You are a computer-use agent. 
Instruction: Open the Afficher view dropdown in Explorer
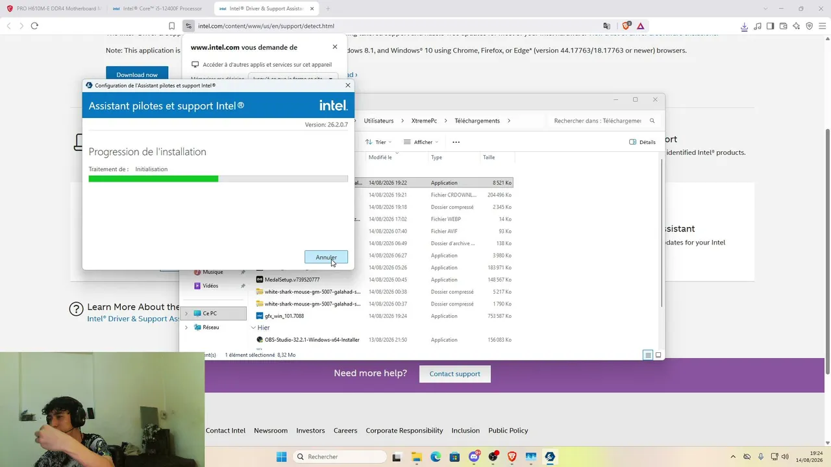click(421, 142)
